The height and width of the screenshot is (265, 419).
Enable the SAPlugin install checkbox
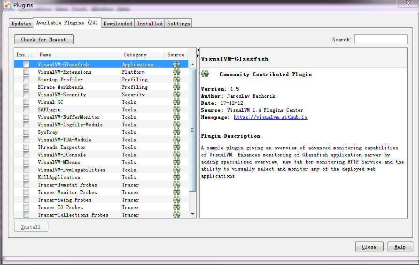pyautogui.click(x=26, y=109)
